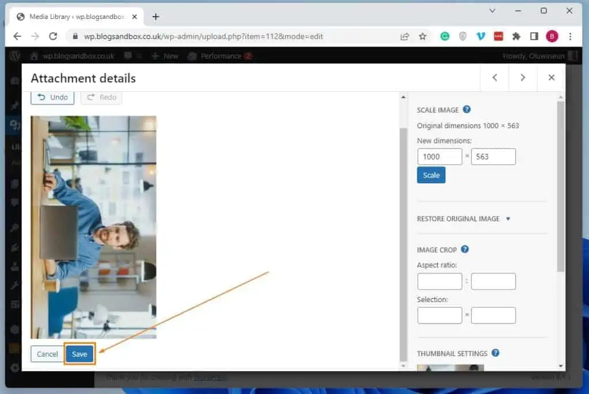Click the selection width field

point(439,315)
